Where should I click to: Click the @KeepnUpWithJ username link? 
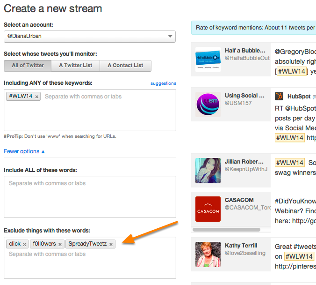pyautogui.click(x=246, y=169)
